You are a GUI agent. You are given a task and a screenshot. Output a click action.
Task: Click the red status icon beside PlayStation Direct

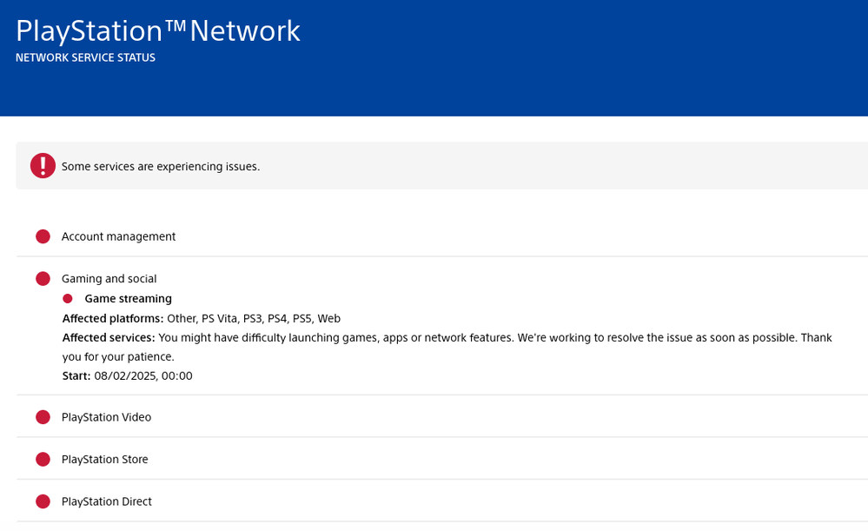(43, 501)
